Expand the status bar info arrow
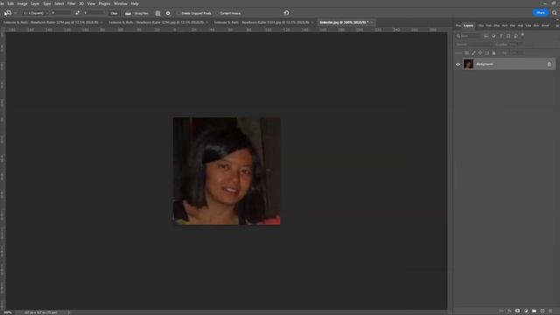 tap(69, 312)
